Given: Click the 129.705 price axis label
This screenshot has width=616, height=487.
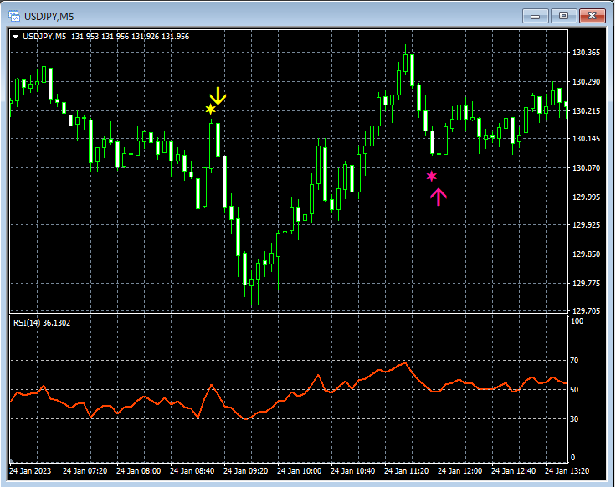Looking at the screenshot, I should click(587, 311).
